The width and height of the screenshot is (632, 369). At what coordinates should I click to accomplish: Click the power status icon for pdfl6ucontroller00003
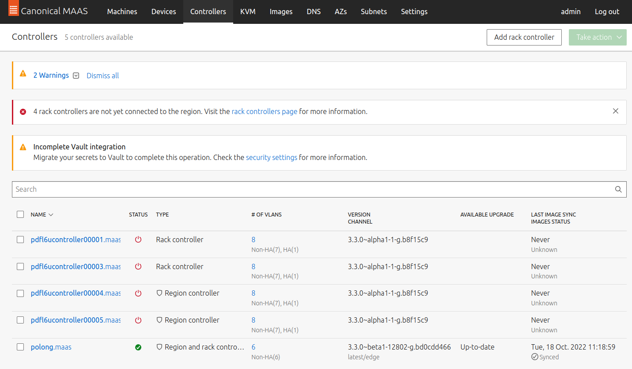pos(138,266)
